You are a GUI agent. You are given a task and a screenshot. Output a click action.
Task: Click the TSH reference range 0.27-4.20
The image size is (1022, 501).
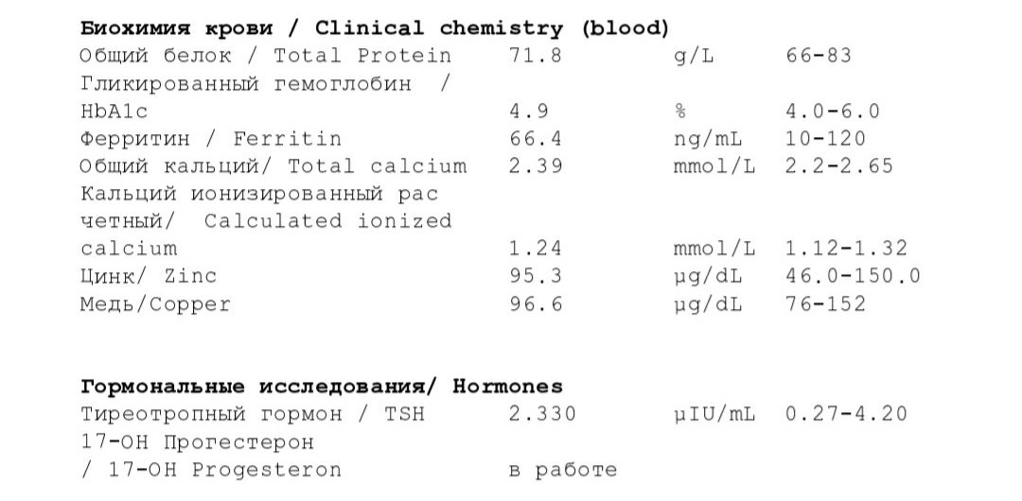[x=846, y=414]
